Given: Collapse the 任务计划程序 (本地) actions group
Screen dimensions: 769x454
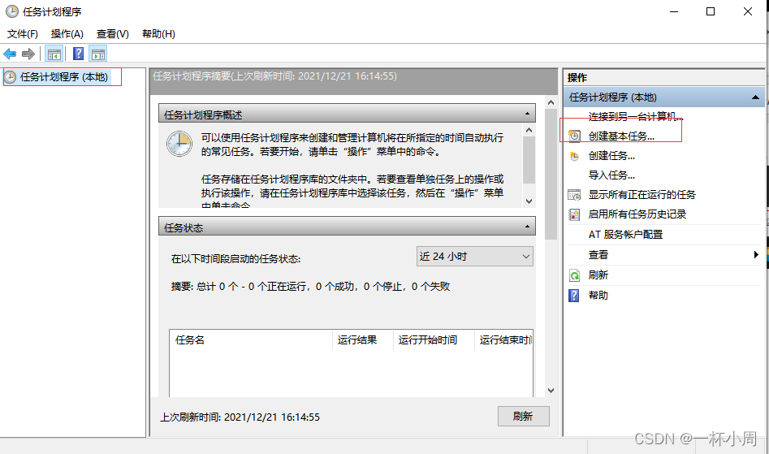Looking at the screenshot, I should point(756,97).
